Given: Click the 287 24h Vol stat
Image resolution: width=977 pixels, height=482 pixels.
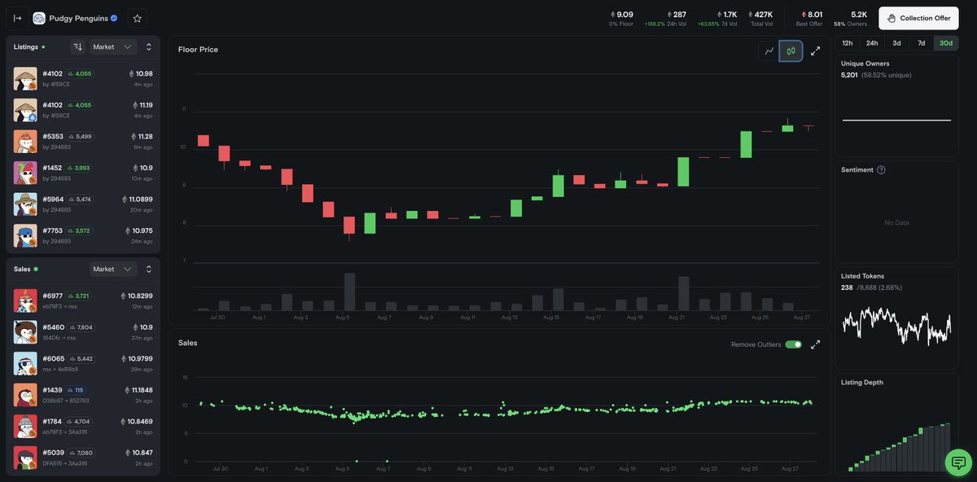Looking at the screenshot, I should click(666, 18).
